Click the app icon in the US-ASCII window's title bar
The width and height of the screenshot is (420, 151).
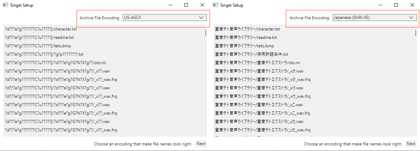[x=5, y=5]
